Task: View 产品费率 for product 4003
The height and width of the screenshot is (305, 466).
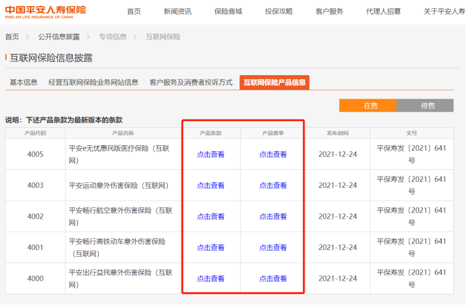Action: pyautogui.click(x=273, y=186)
